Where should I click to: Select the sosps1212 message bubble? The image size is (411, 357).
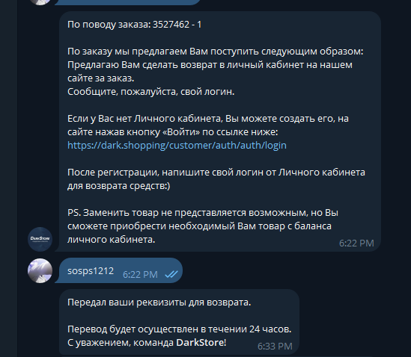pos(119,270)
